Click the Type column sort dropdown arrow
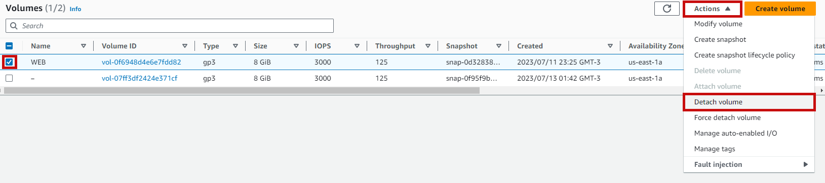The image size is (825, 183). click(235, 46)
